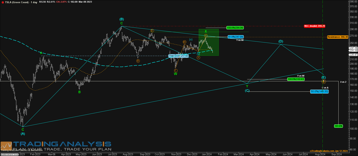Image resolution: width=358 pixels, height=156 pixels.
Task: Click the R:2.41% header value
Action: [x=50, y=2]
